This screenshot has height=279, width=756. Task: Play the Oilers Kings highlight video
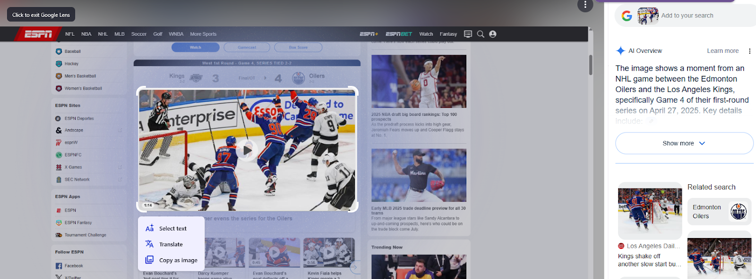point(247,150)
